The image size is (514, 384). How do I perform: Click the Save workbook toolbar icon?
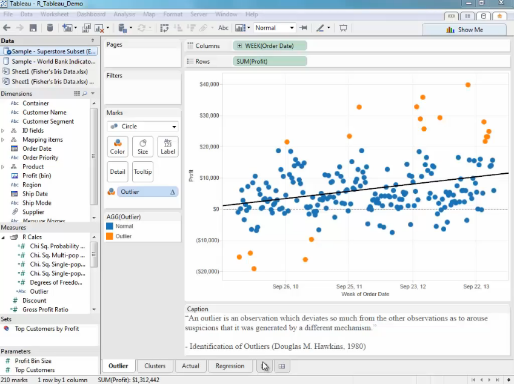33,28
